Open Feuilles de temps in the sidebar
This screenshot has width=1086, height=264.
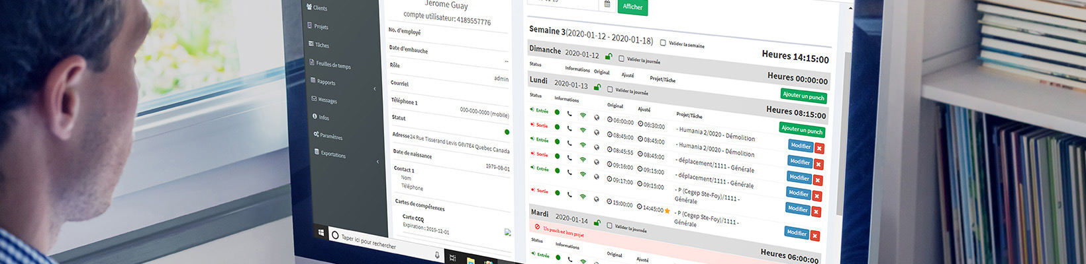coord(332,65)
